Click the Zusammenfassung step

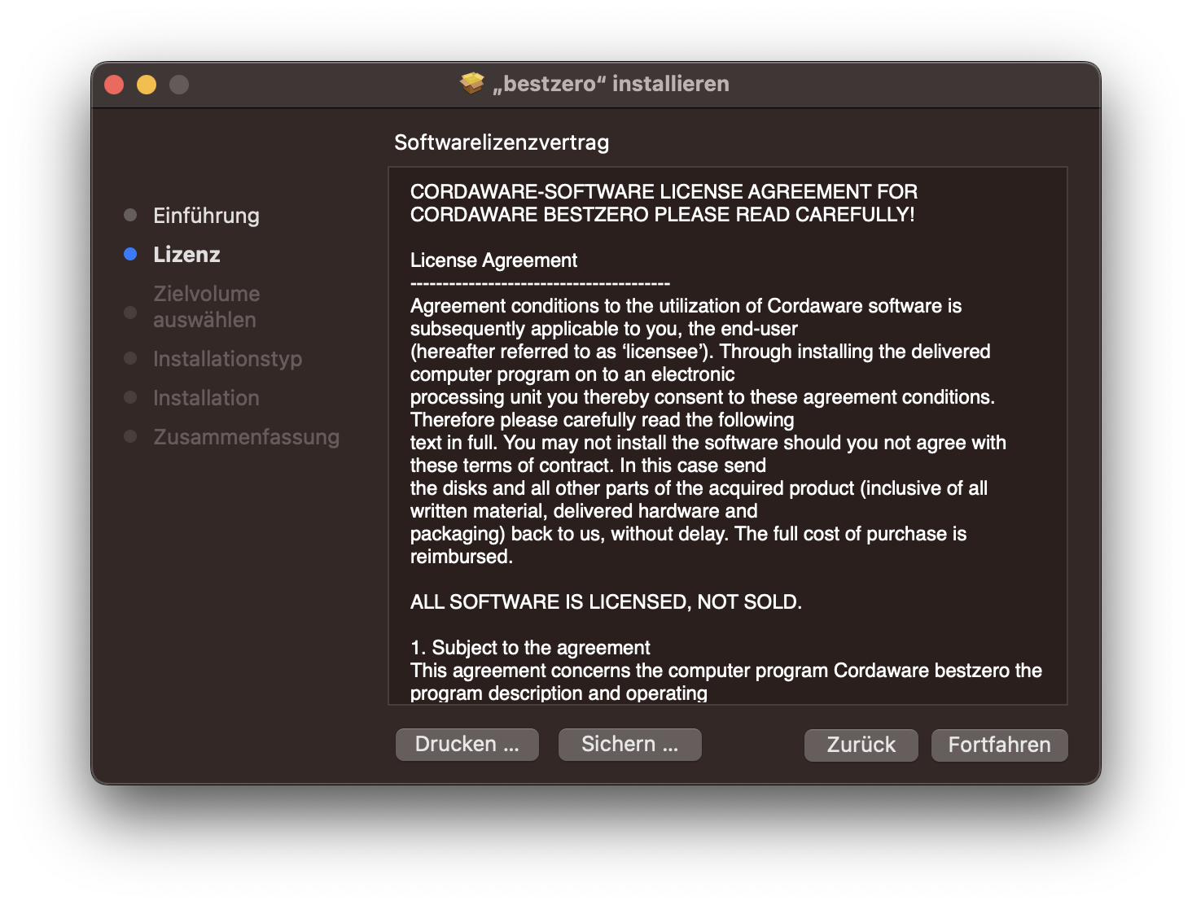pyautogui.click(x=246, y=437)
